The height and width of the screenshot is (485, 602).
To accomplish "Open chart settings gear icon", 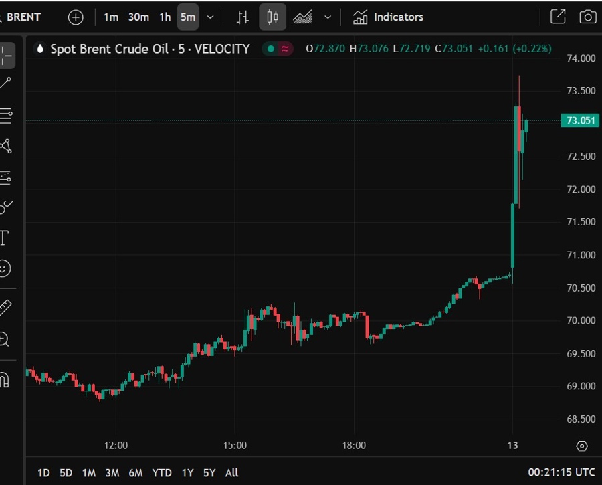I will pyautogui.click(x=582, y=446).
